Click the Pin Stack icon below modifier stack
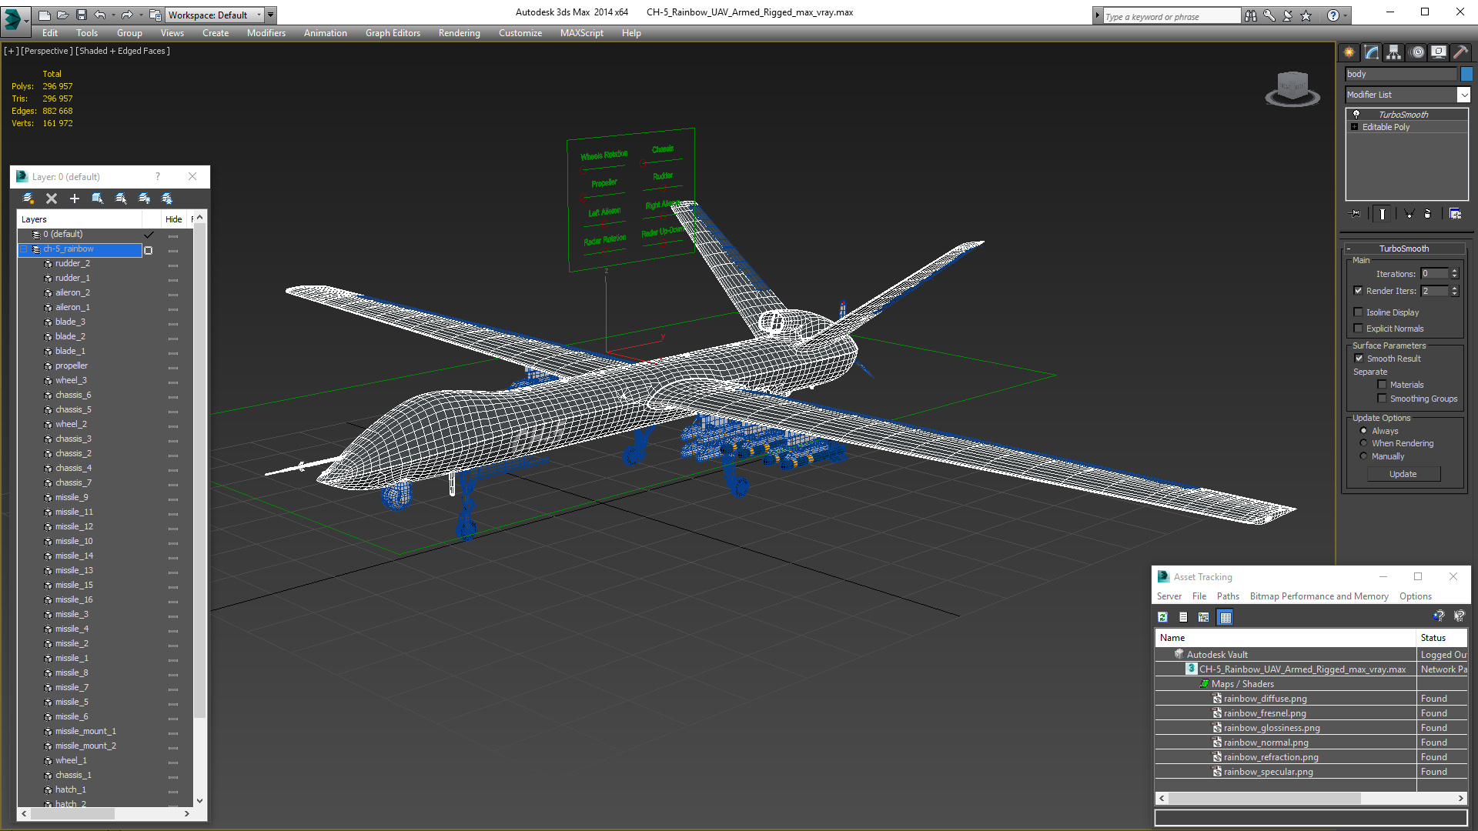 pos(1356,214)
